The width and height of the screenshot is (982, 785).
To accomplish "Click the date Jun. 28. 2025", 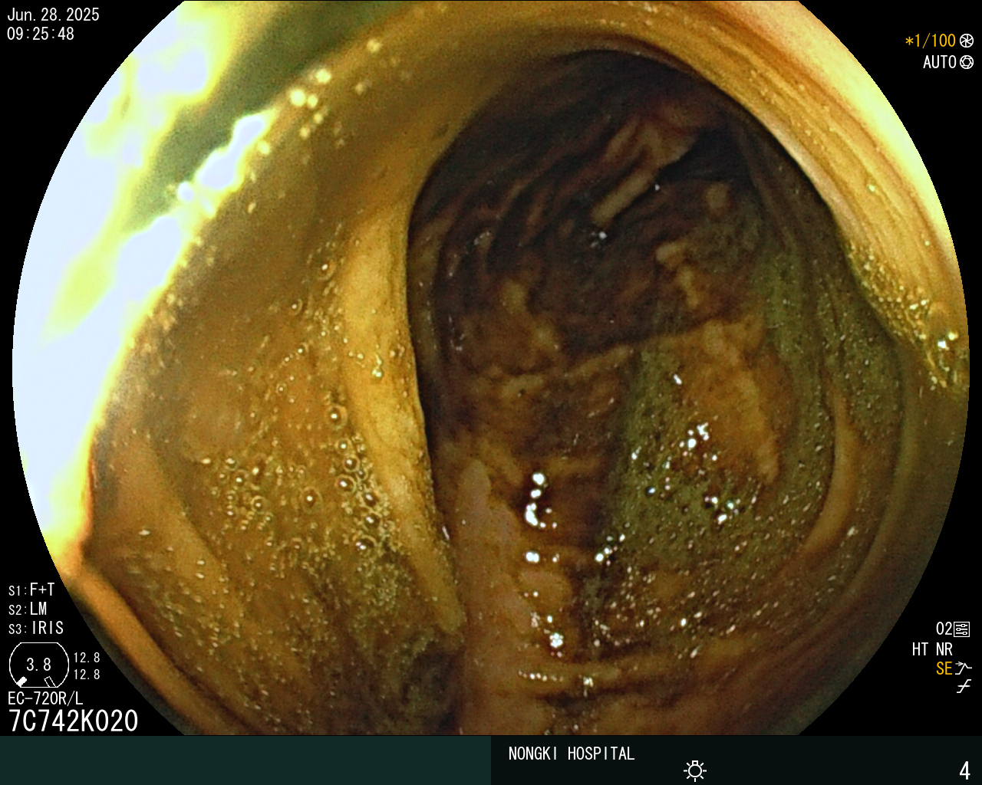I will 54,15.
